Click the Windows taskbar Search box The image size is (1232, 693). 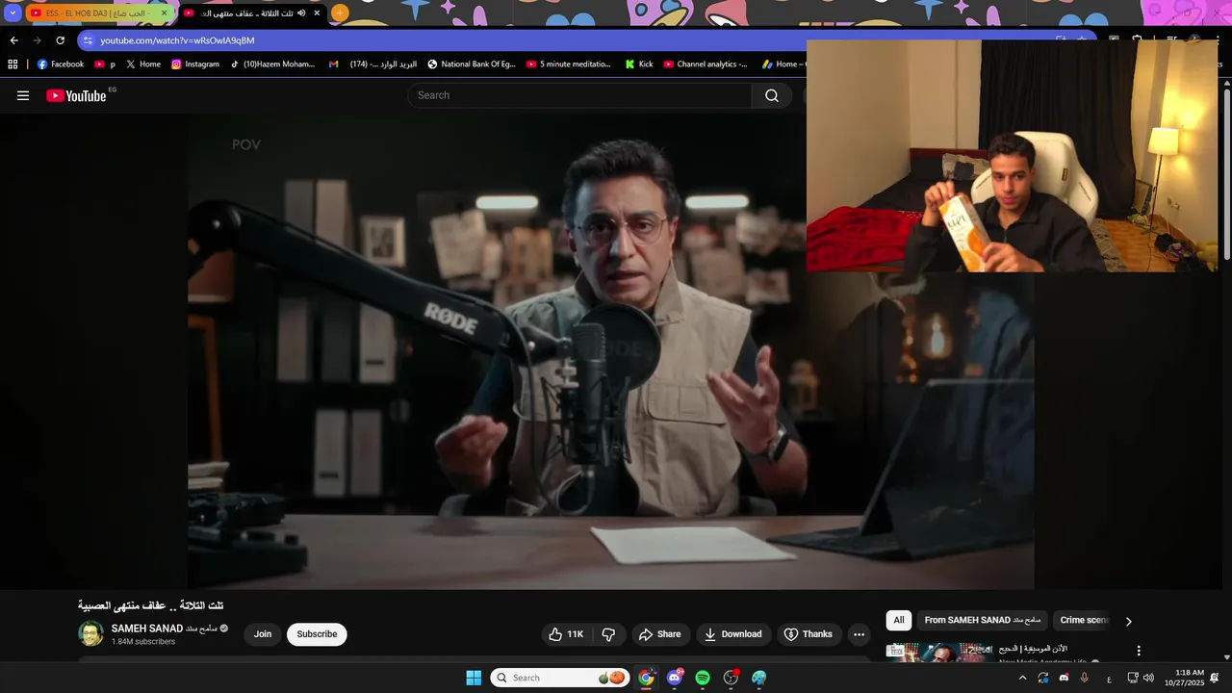560,678
